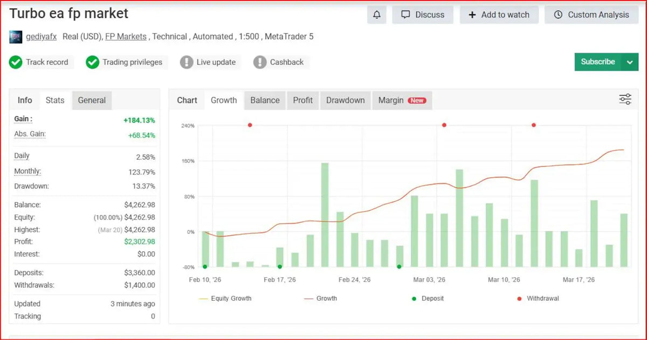The image size is (647, 340).
Task: Click the Subscribe button
Action: (x=598, y=62)
